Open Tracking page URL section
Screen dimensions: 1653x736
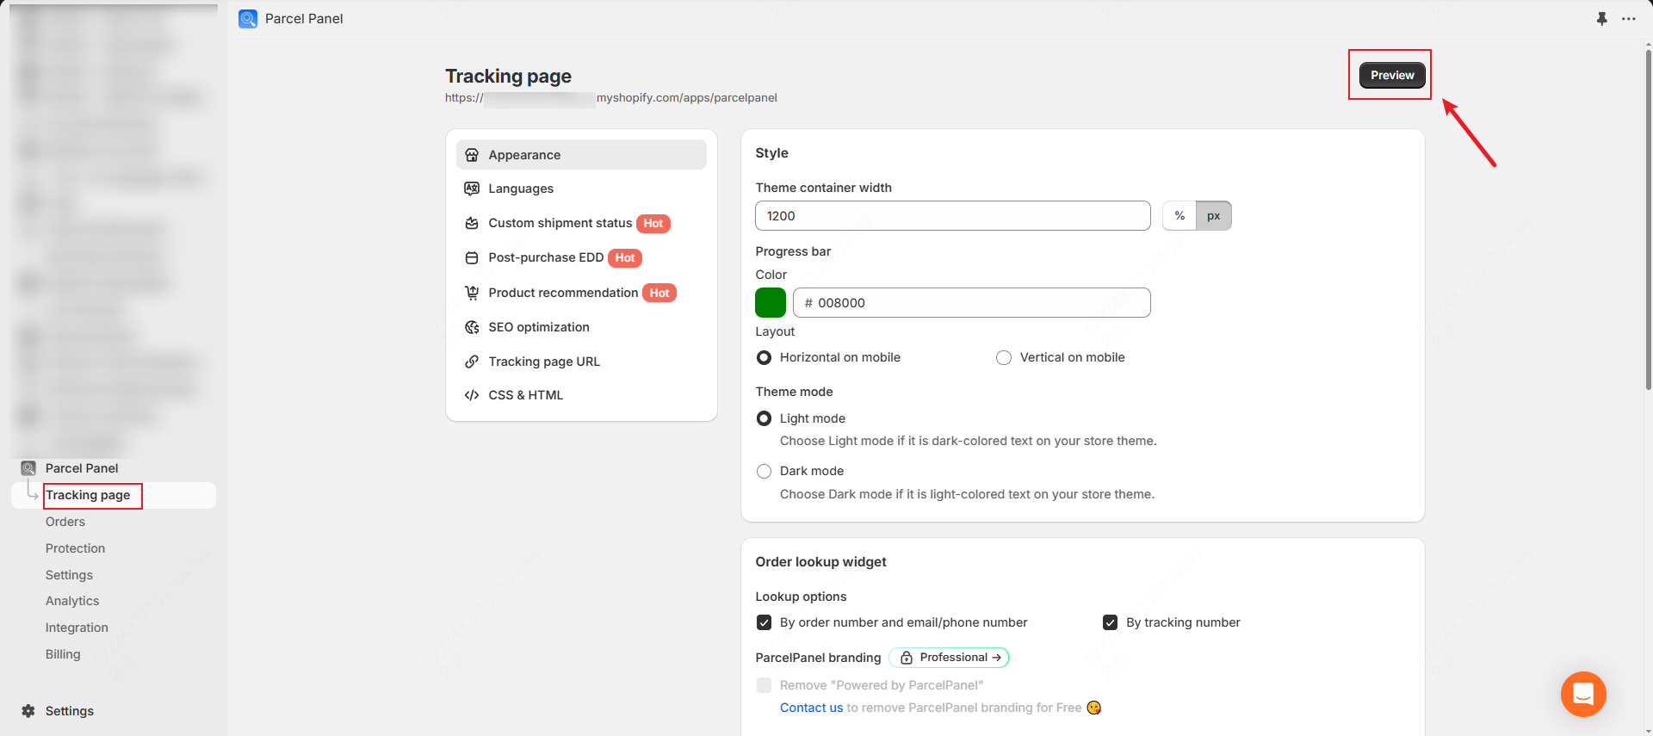pos(581,362)
